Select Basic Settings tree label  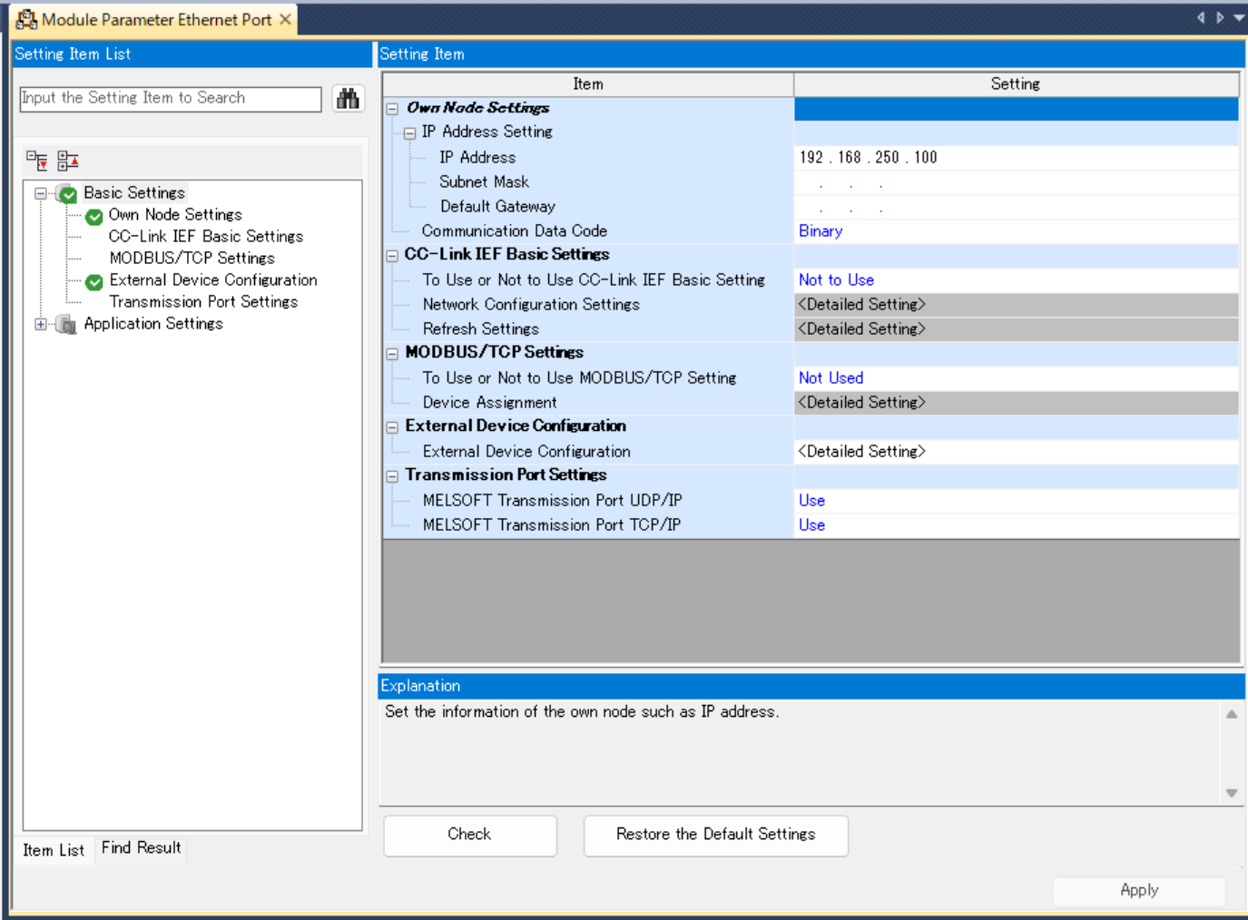[x=134, y=193]
